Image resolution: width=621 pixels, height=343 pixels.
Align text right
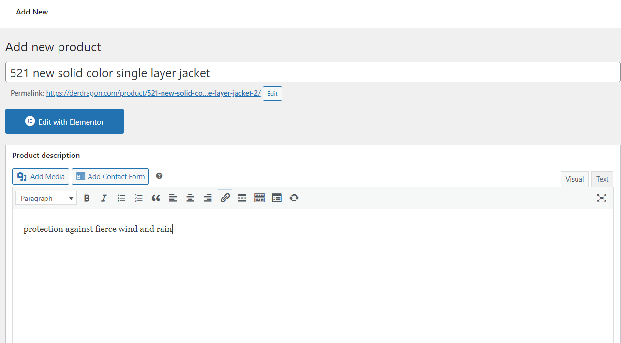pyautogui.click(x=207, y=198)
